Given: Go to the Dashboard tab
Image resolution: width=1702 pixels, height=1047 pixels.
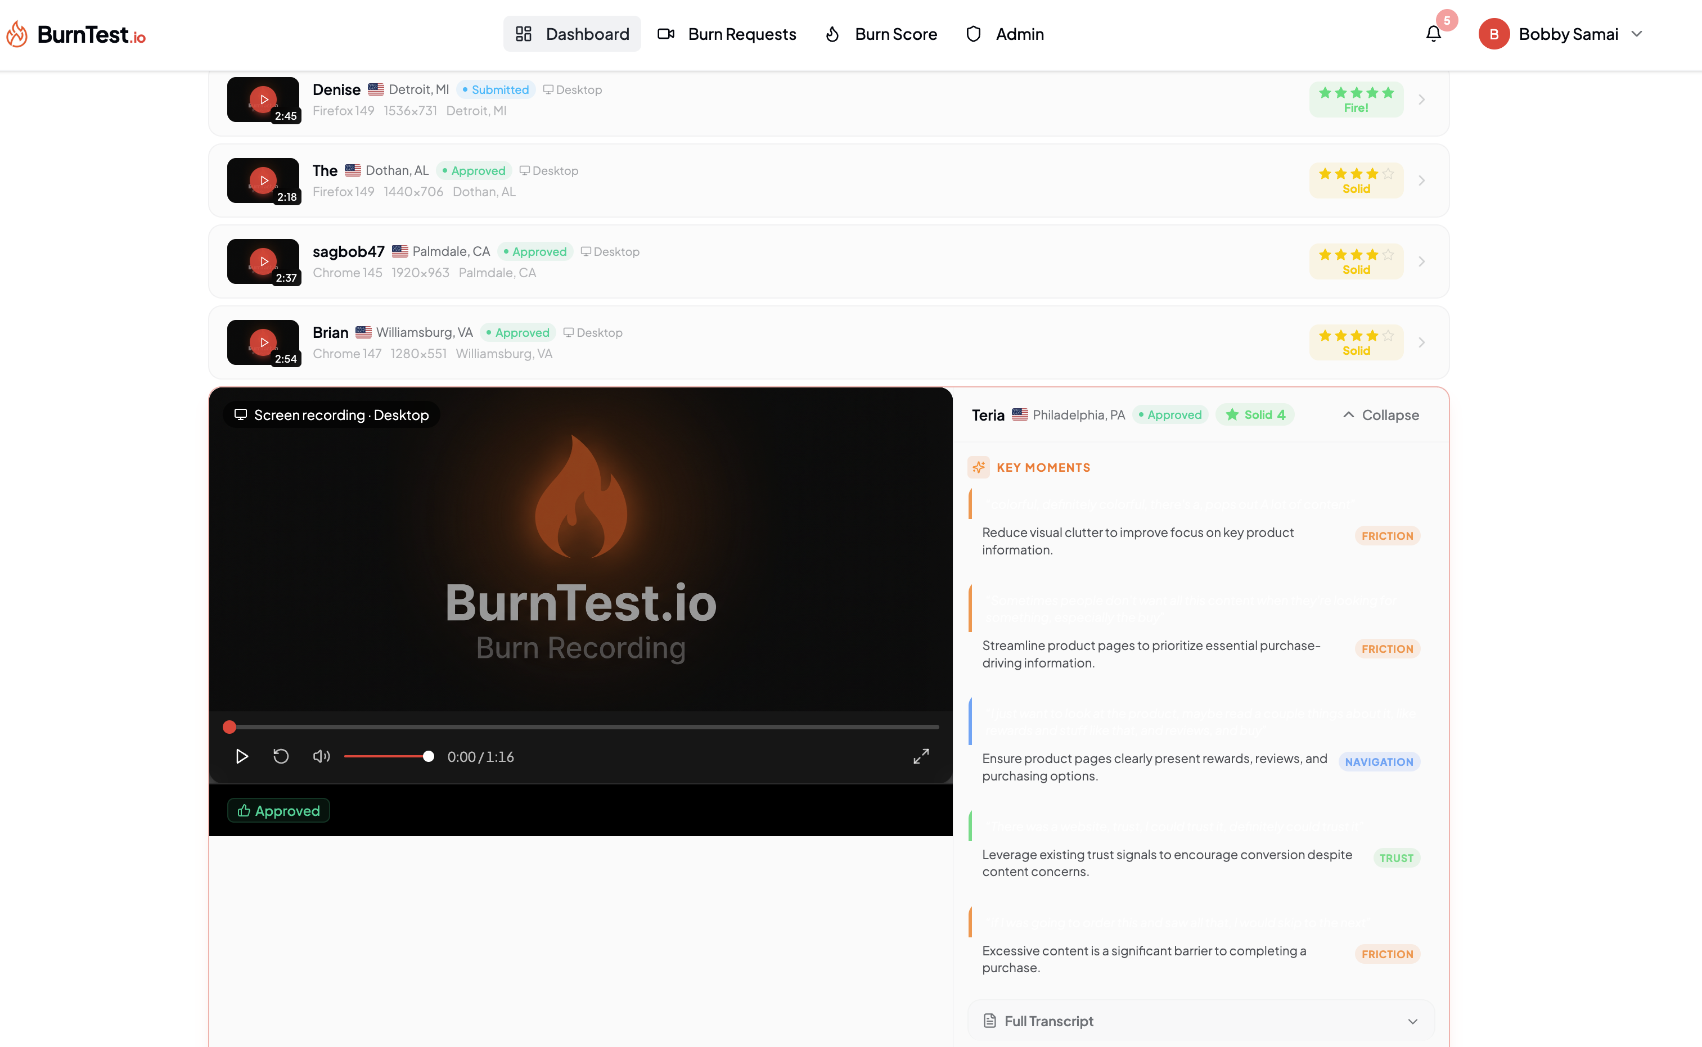Looking at the screenshot, I should coord(572,34).
